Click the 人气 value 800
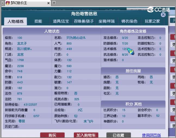Image resolution: width=176 pixels, height=138 pixels. coord(69,43)
